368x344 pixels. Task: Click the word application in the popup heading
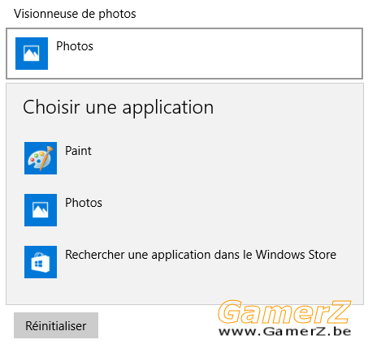tap(168, 108)
